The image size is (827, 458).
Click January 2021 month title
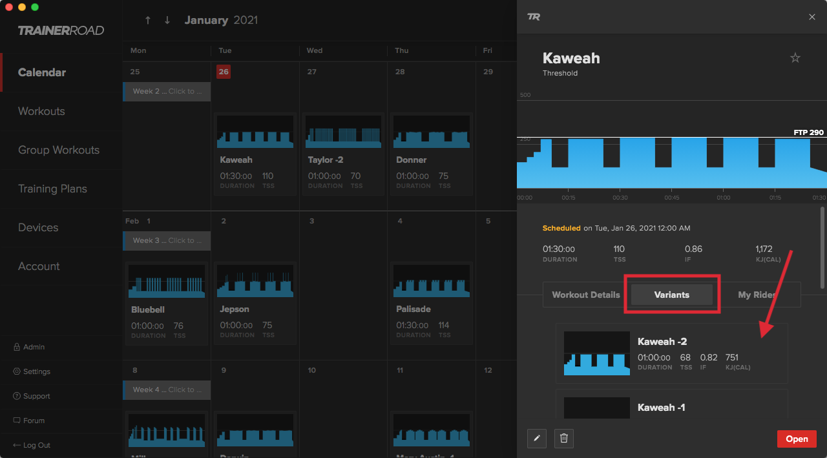[x=221, y=20]
